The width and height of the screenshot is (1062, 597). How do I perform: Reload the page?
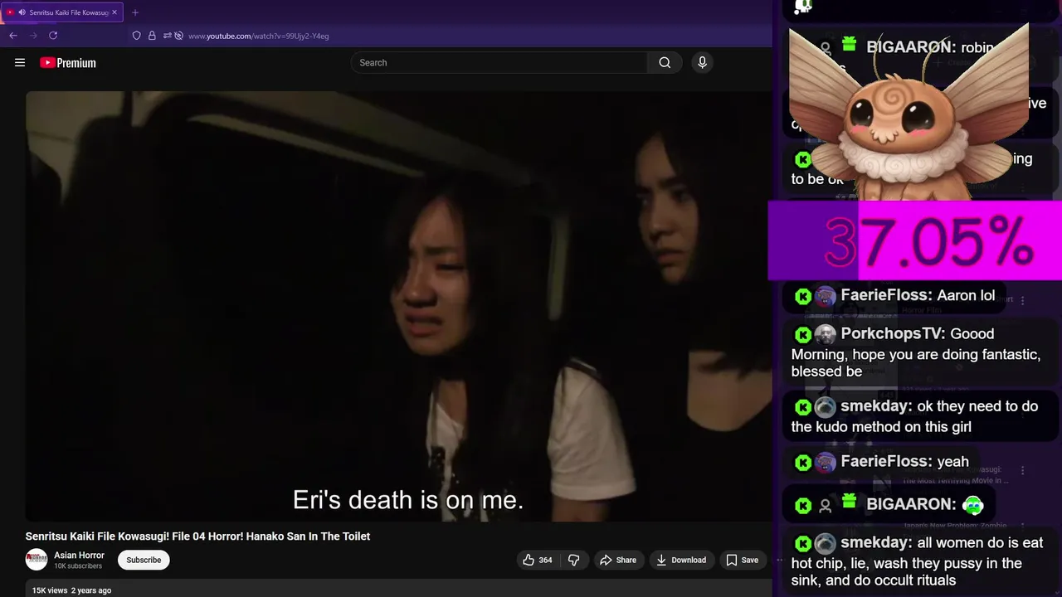[x=53, y=36]
